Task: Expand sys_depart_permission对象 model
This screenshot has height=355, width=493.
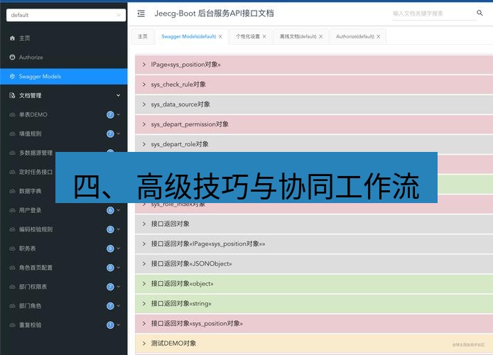Action: click(314, 124)
